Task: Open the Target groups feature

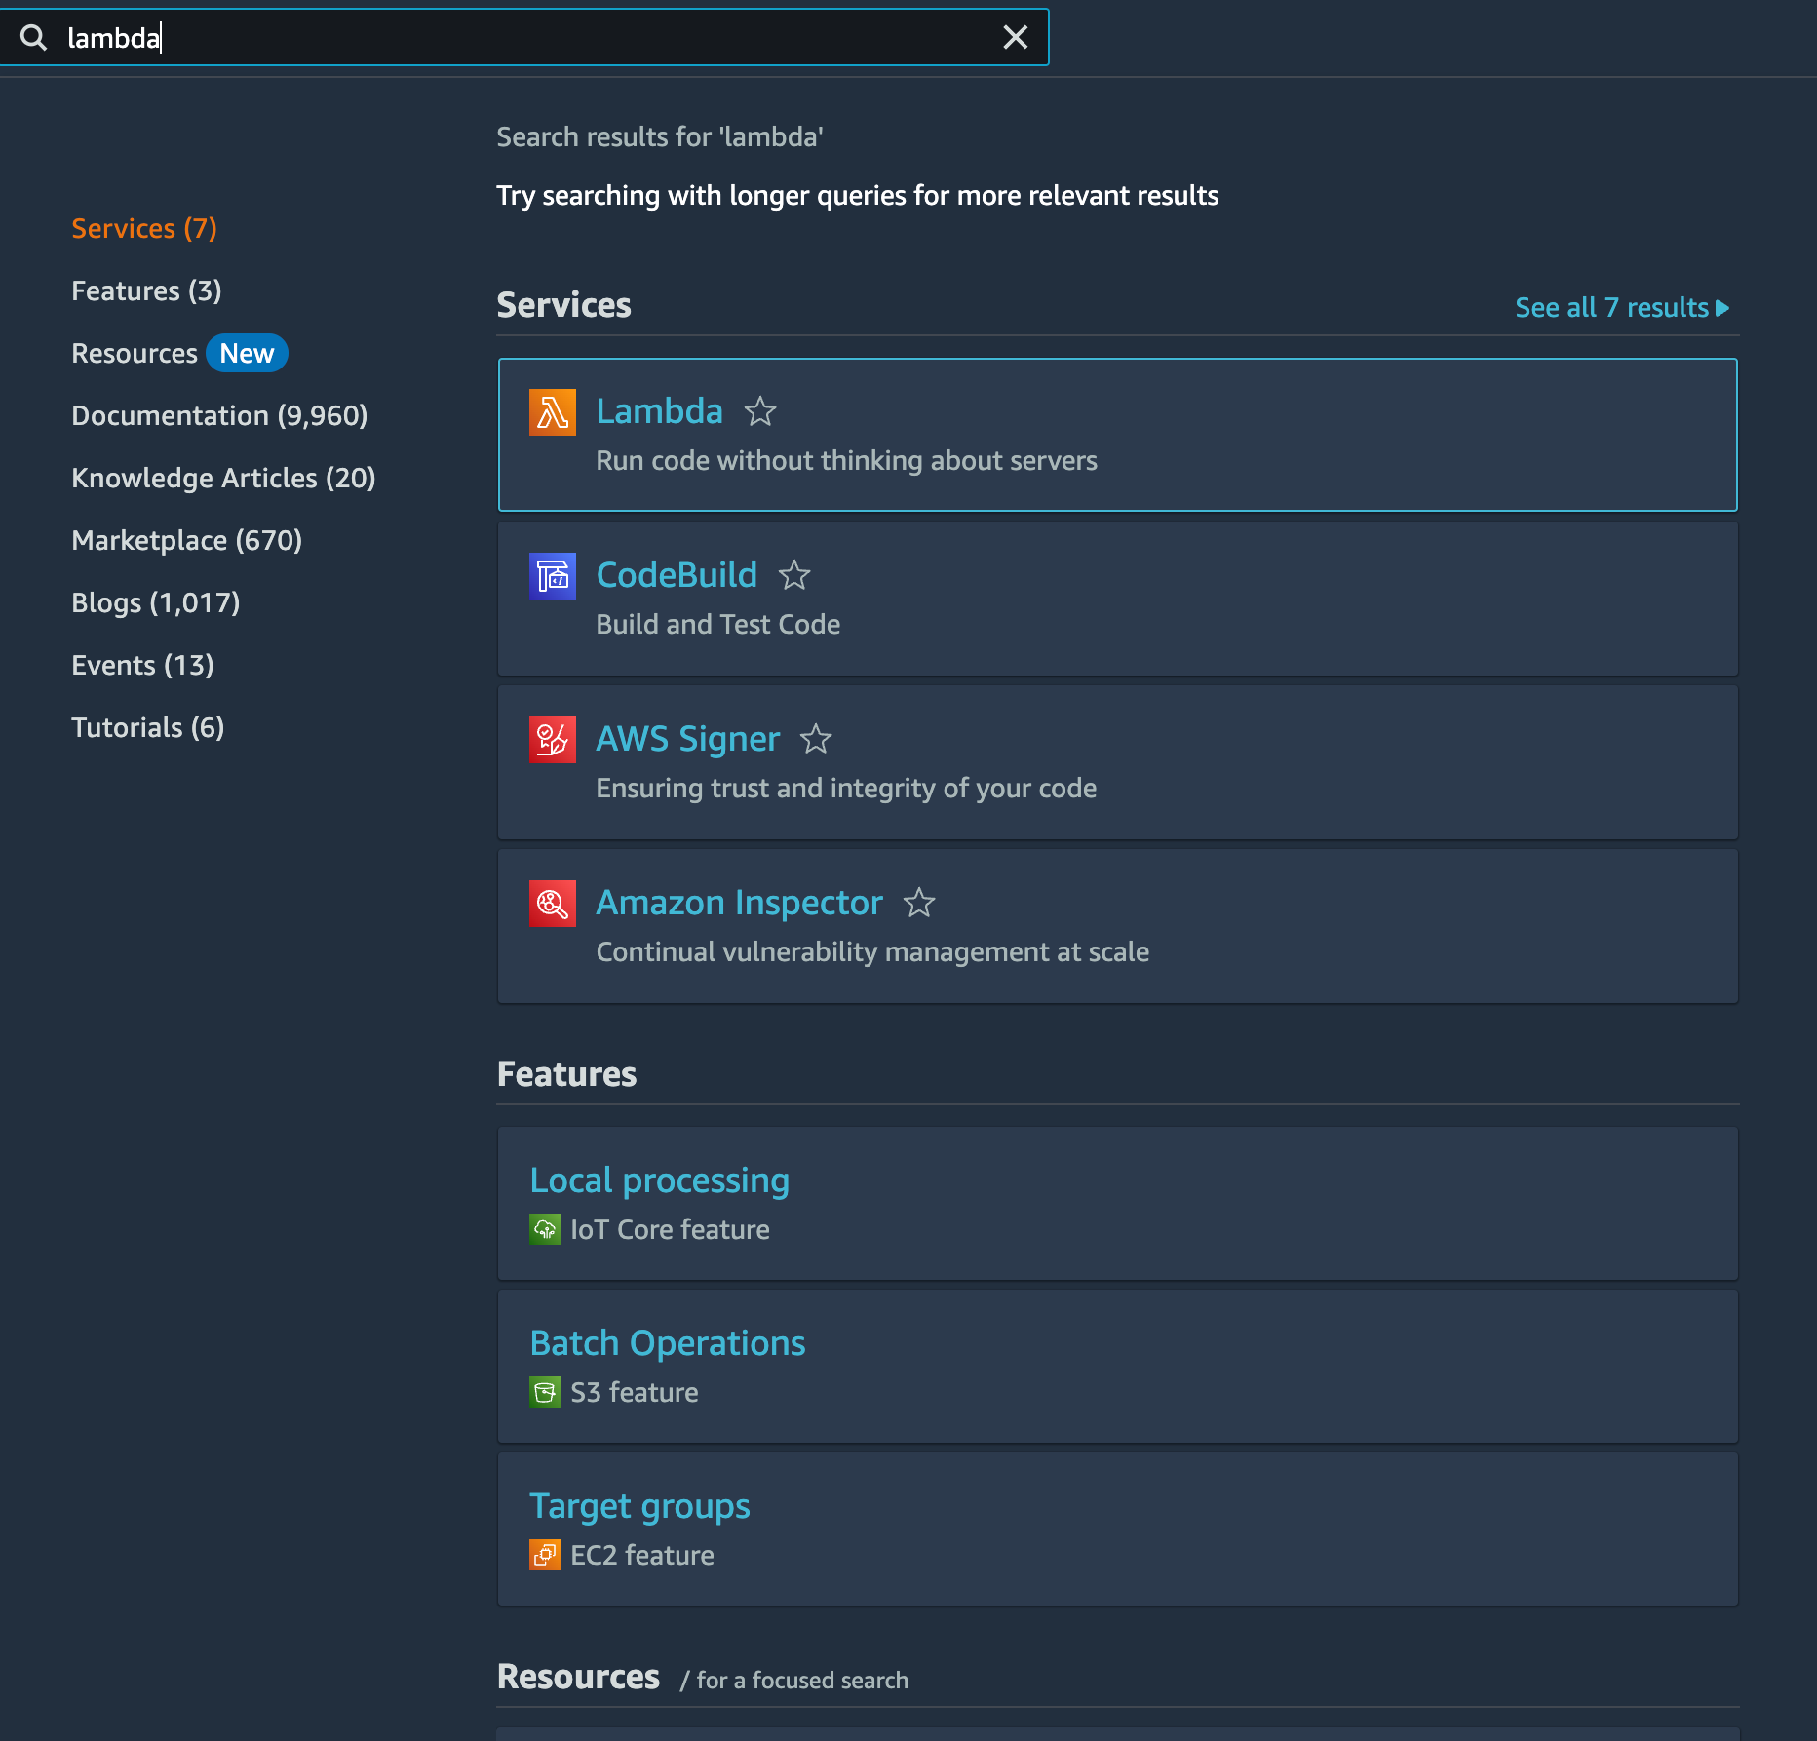Action: (640, 1506)
